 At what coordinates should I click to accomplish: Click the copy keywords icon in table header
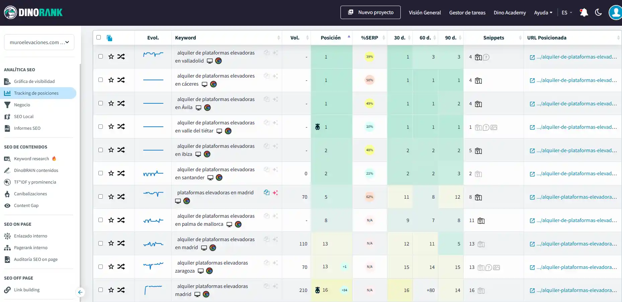[109, 38]
